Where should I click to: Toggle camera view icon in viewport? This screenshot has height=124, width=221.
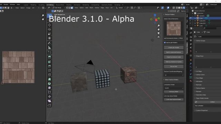tap(158, 33)
